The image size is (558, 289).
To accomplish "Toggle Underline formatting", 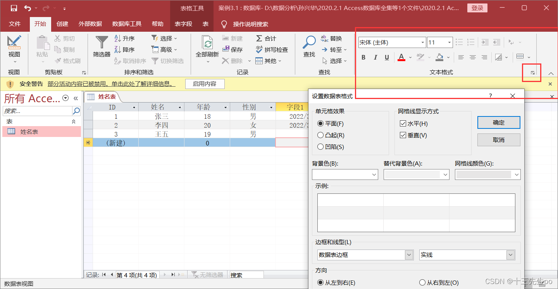I will [x=387, y=57].
